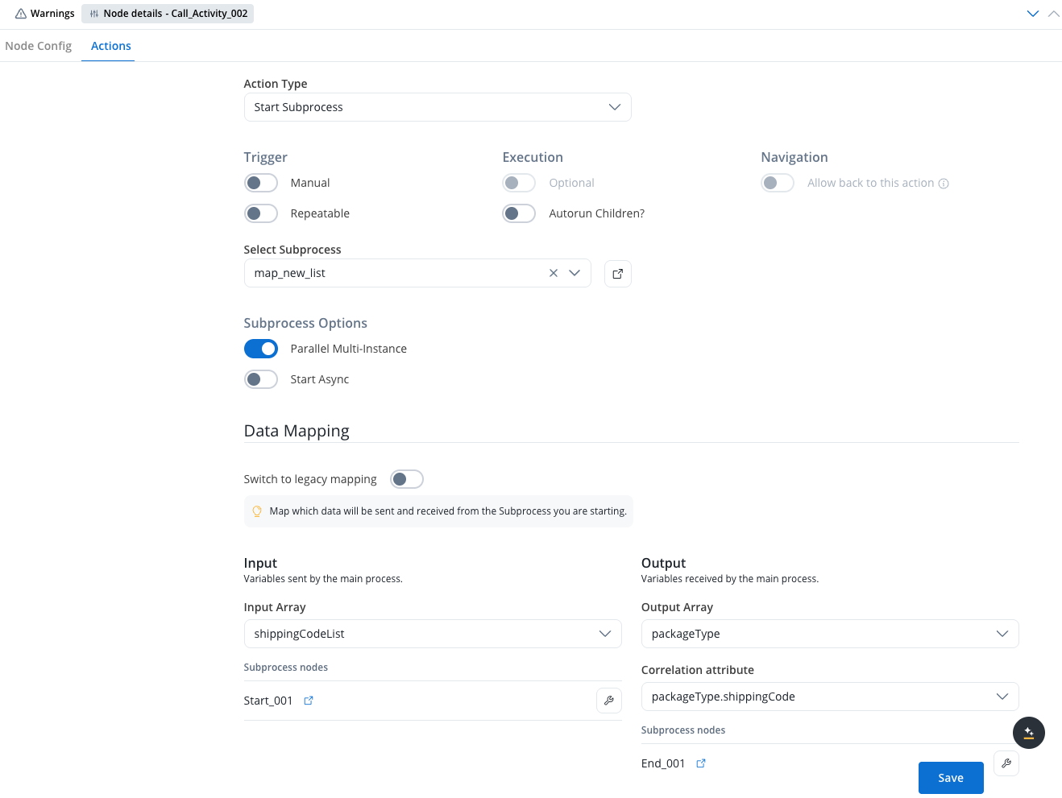Open End_001 node external link

pos(701,763)
